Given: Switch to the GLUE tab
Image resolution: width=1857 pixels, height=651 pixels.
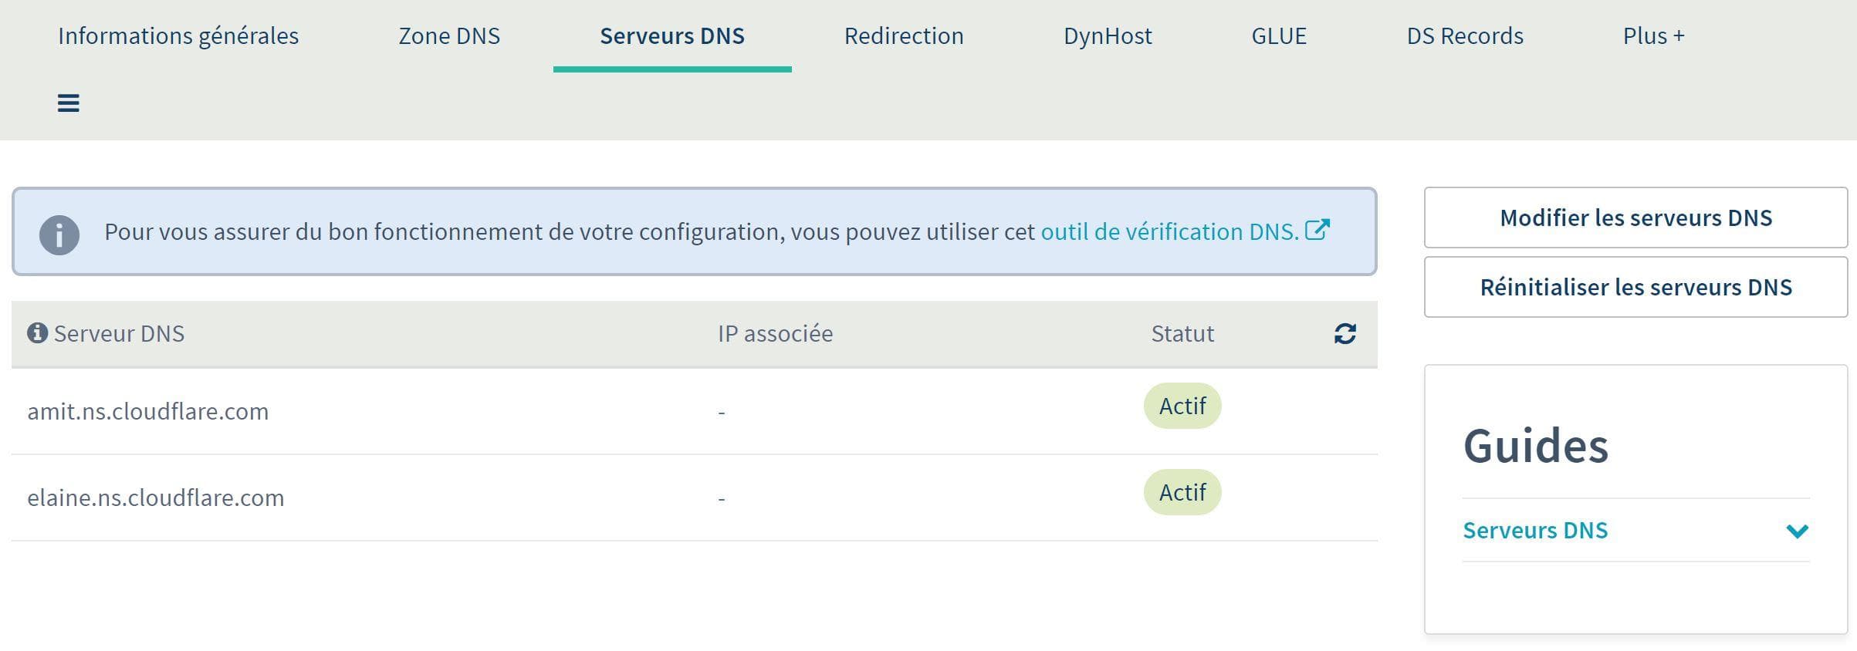Looking at the screenshot, I should coord(1279,35).
